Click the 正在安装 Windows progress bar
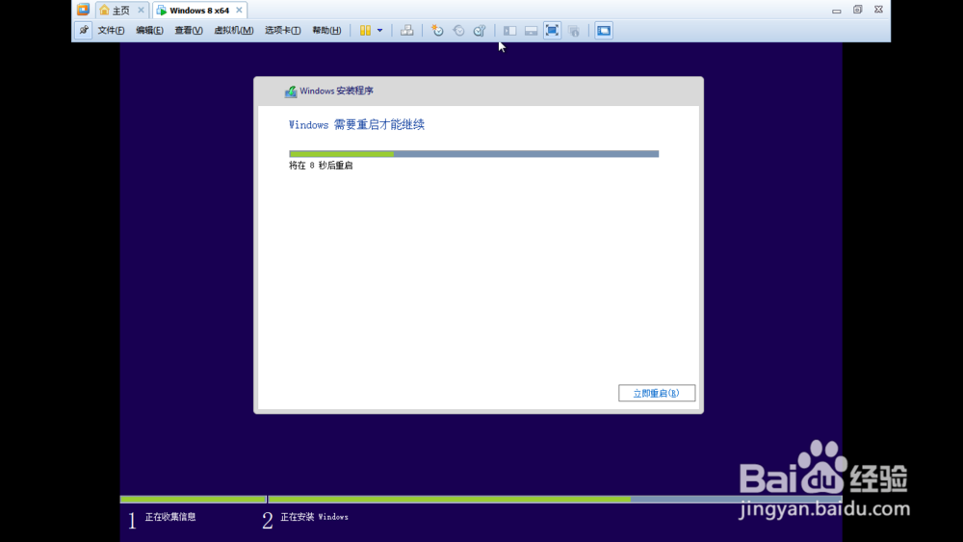 point(555,500)
